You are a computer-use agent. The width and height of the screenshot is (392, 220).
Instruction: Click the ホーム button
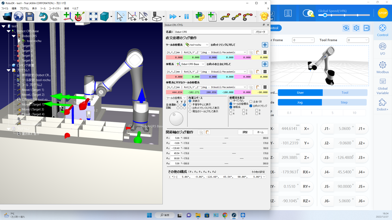click(260, 132)
